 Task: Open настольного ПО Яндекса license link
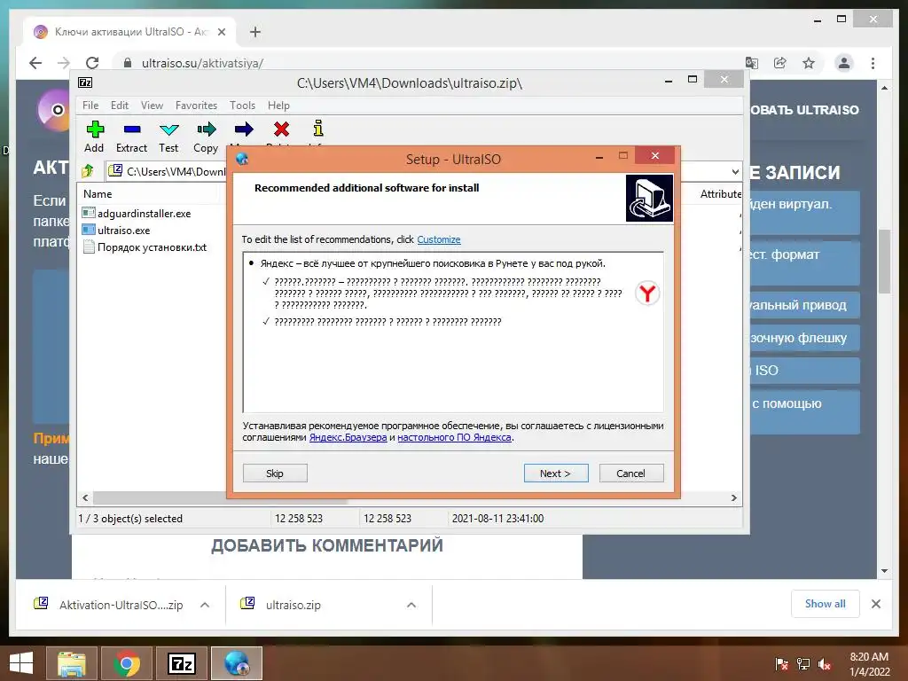tap(454, 437)
